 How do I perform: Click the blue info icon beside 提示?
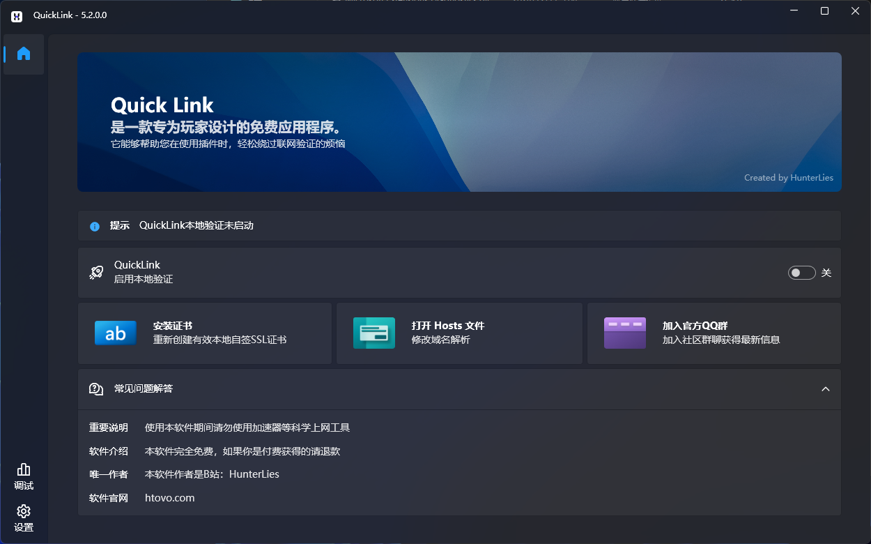[95, 226]
